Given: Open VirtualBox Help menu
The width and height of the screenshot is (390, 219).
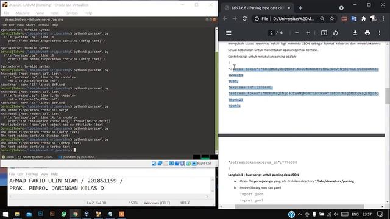Looking at the screenshot, I should 88,13.
